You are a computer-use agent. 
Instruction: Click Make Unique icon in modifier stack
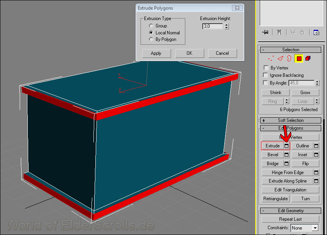click(293, 32)
